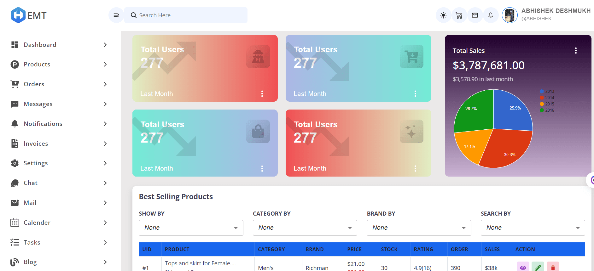Collapse sidebar with the menu toggle icon
Viewport: 594px width, 271px height.
point(116,15)
